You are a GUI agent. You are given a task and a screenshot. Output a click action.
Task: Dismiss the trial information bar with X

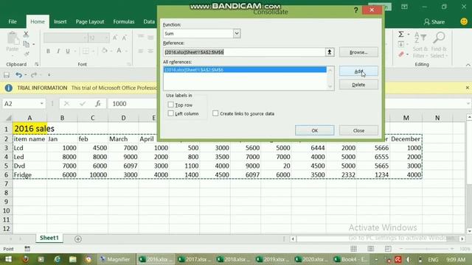467,88
